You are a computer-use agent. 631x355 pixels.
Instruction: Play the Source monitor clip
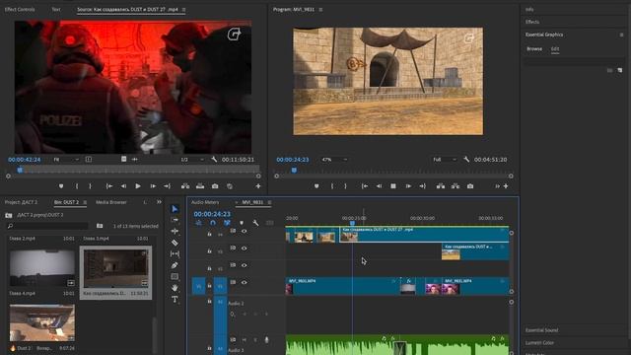[x=138, y=186]
